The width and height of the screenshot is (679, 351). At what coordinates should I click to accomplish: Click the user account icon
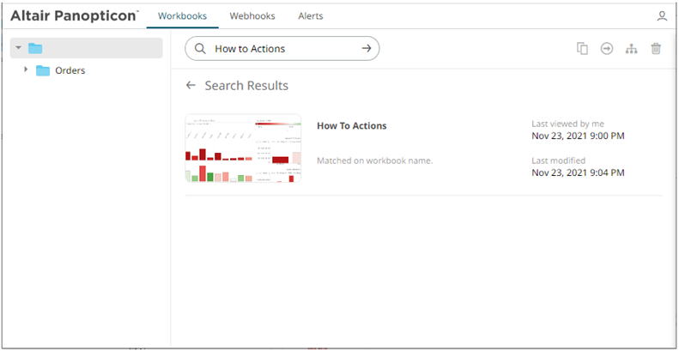(x=662, y=16)
